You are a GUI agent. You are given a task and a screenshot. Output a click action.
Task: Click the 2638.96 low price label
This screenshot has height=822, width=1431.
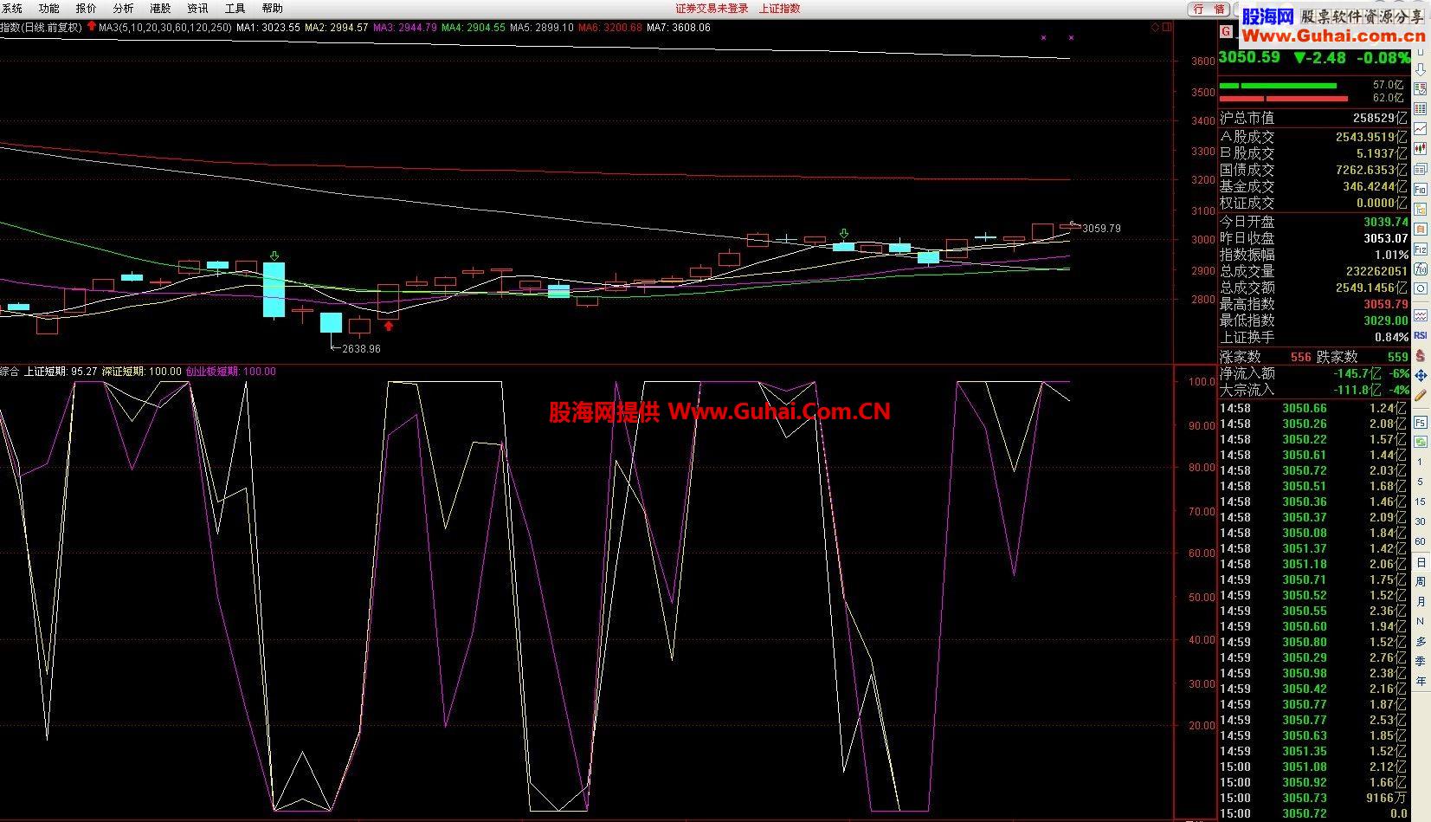click(361, 348)
